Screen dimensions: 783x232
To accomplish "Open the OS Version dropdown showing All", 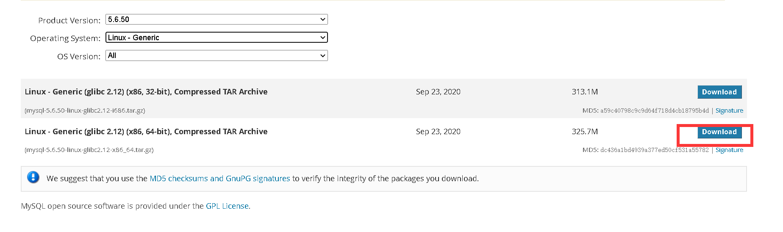I will coord(216,55).
